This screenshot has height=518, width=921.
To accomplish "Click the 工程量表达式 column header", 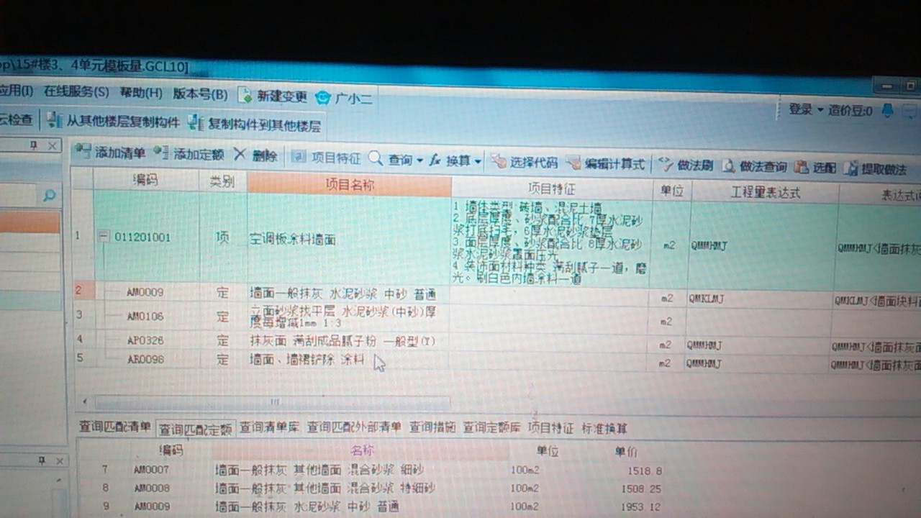I will [x=765, y=192].
